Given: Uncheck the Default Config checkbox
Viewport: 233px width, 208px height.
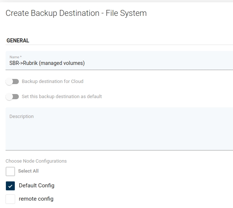Looking at the screenshot, I should tap(10, 186).
